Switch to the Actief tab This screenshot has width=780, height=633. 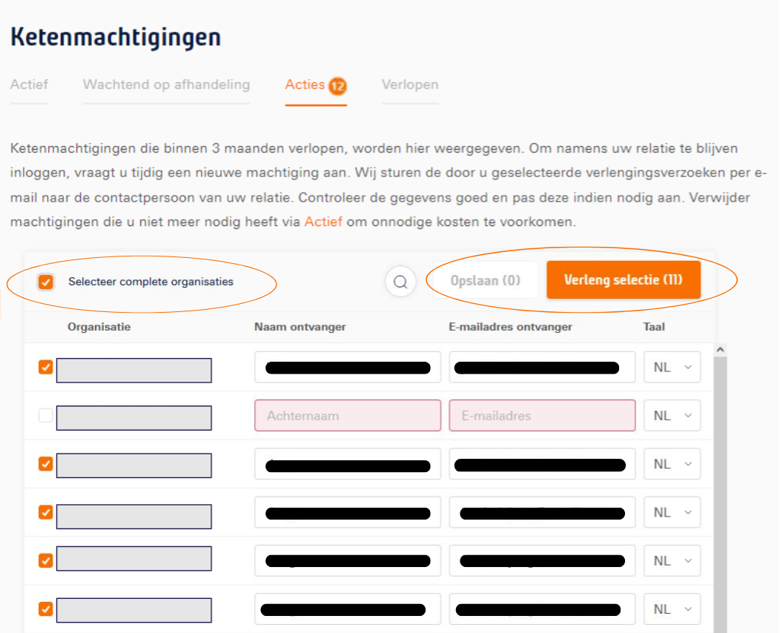(30, 84)
